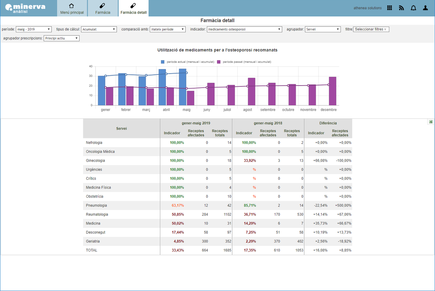Click juny month label on chart axis
435x291 pixels.
point(207,110)
